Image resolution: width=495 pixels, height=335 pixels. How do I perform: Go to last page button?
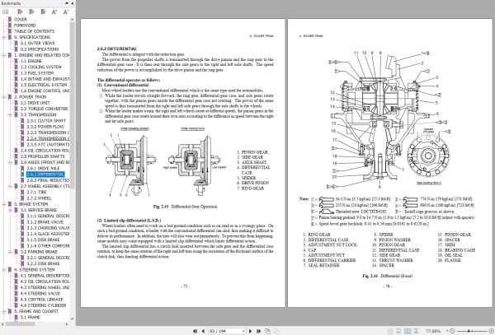(x=258, y=331)
